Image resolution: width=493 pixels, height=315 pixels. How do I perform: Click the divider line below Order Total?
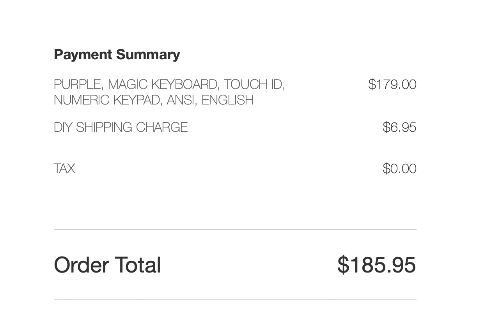[235, 300]
